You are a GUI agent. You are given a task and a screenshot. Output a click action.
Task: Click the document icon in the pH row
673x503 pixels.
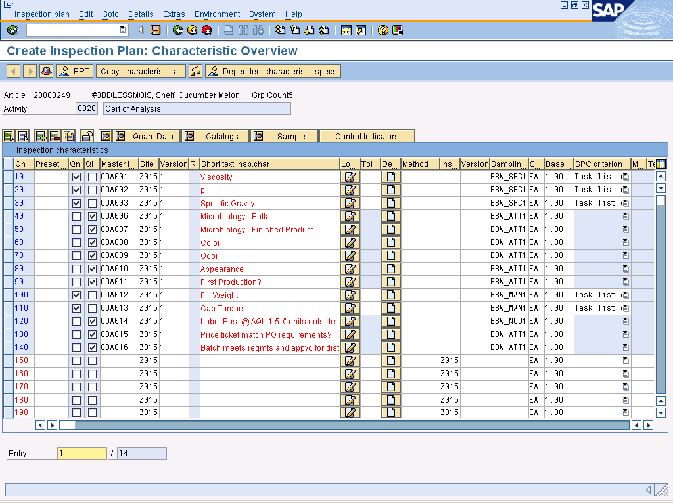[390, 190]
